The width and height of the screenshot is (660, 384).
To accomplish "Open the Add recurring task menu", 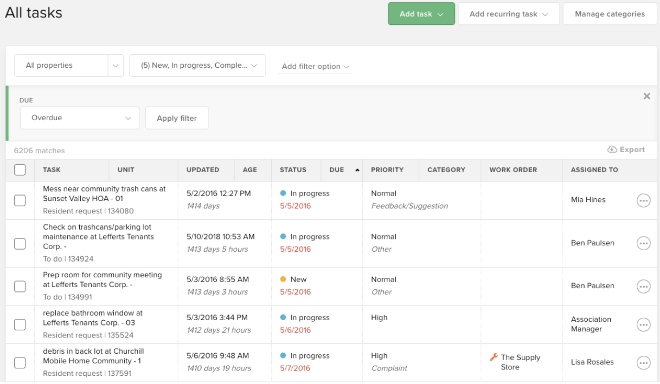I will click(508, 14).
